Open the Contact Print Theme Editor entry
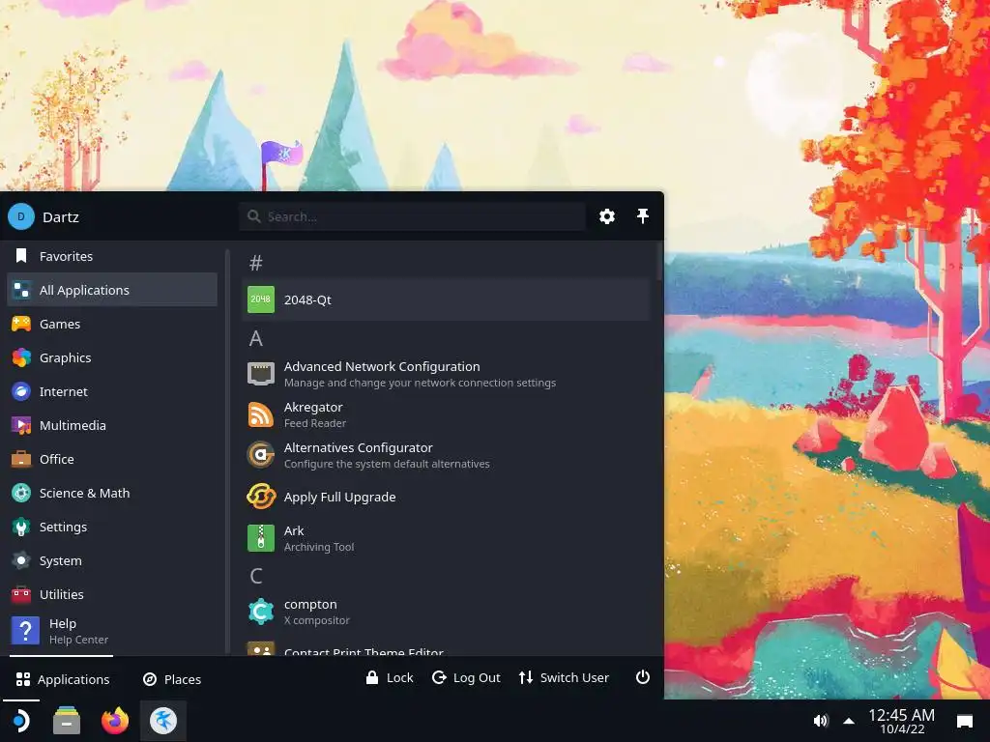This screenshot has width=990, height=742. coord(446,648)
